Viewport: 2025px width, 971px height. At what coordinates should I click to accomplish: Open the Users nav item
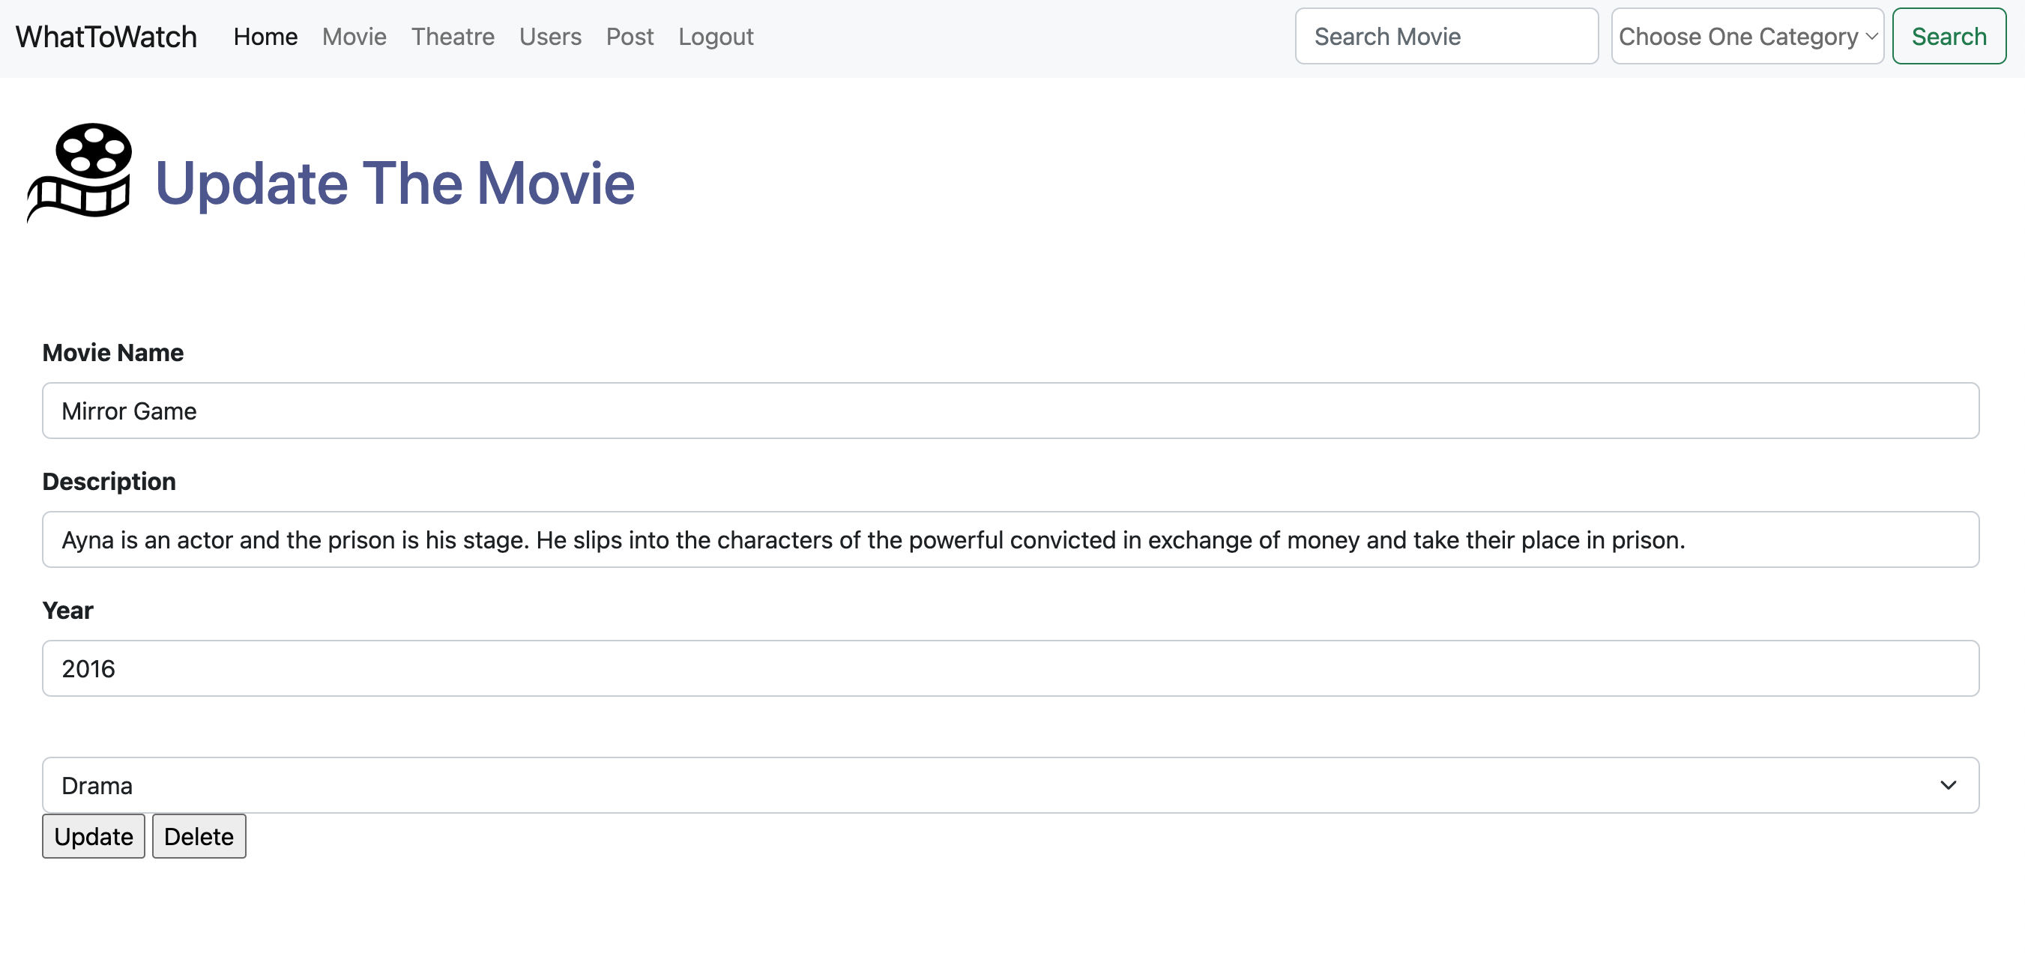pos(550,37)
